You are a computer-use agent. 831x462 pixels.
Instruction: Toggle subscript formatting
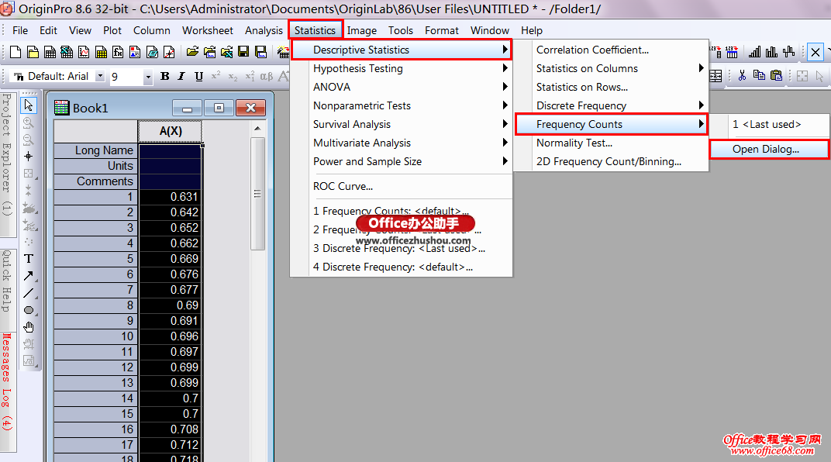pyautogui.click(x=233, y=76)
